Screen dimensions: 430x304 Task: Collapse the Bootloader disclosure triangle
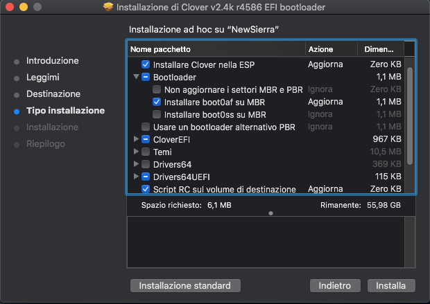tap(136, 77)
